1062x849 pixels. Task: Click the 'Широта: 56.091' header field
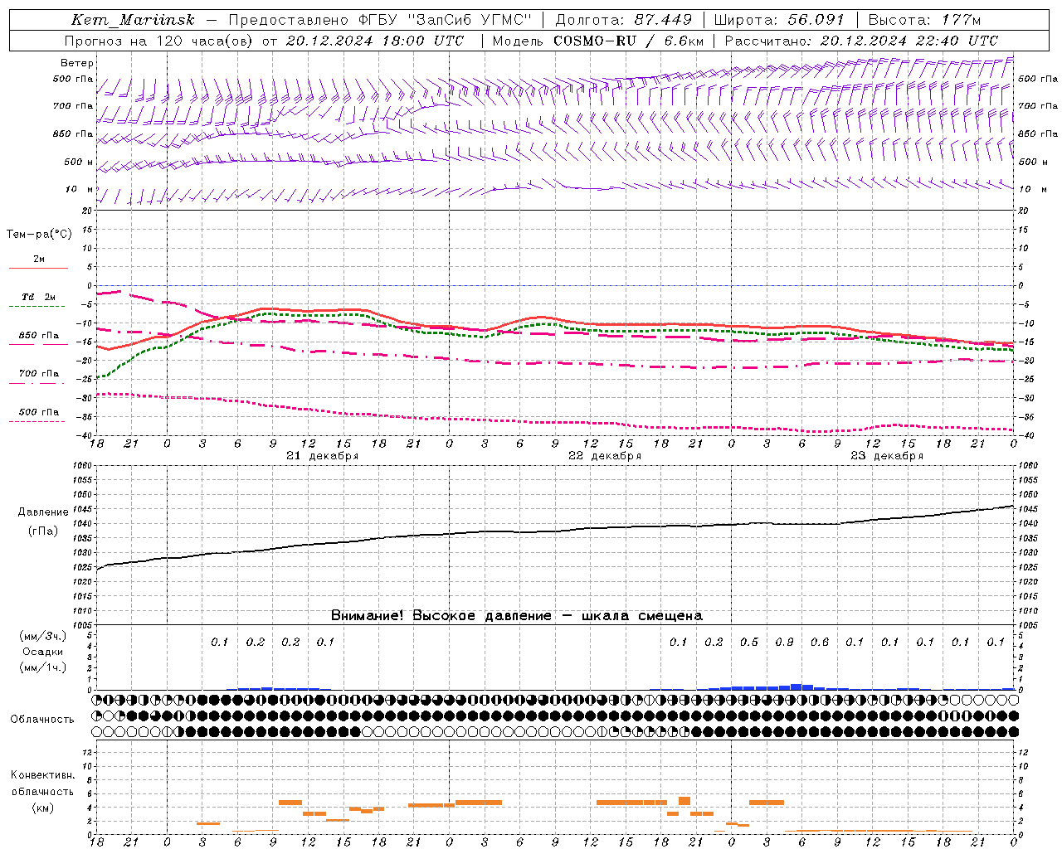[778, 20]
